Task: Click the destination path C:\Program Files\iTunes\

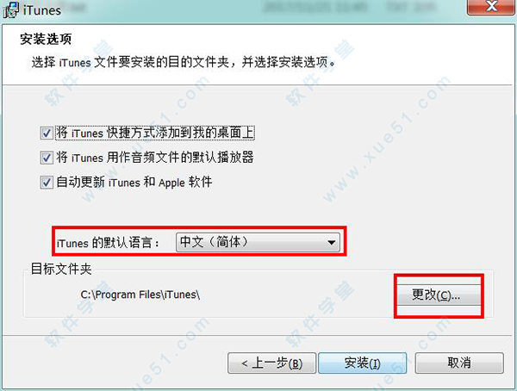Action: pyautogui.click(x=140, y=295)
